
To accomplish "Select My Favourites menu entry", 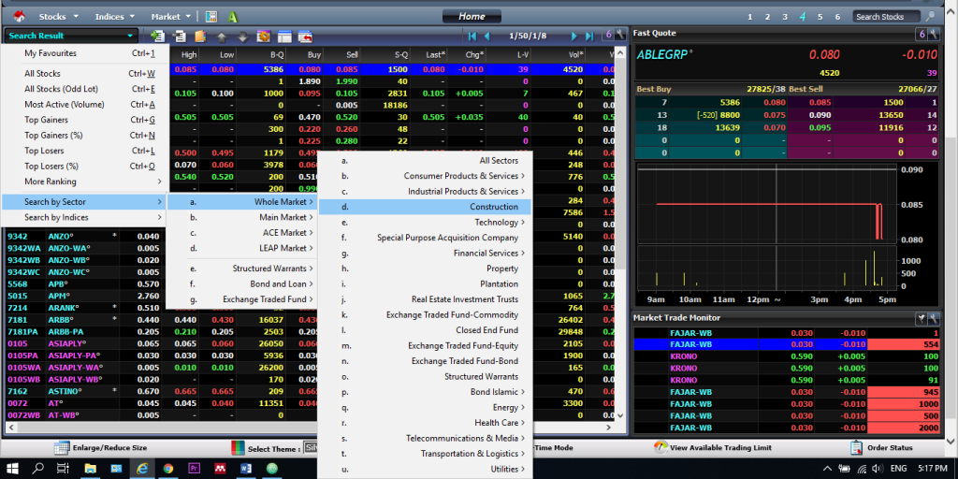I will pyautogui.click(x=84, y=53).
